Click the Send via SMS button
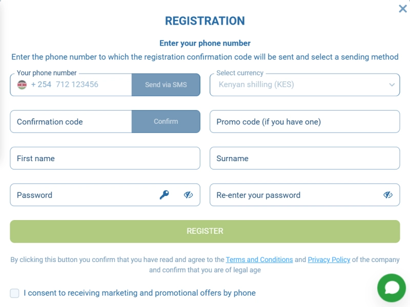Viewport: 410px width, 307px height. pos(166,85)
